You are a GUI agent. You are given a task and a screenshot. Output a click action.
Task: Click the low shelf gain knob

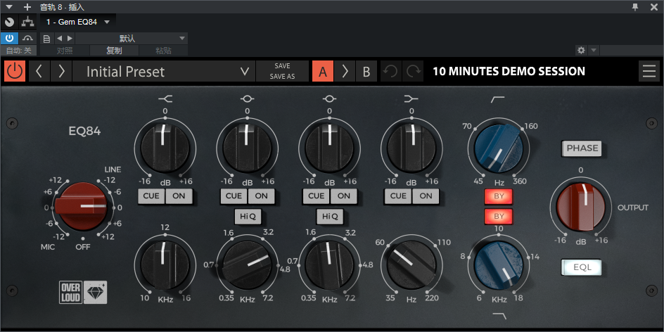point(411,148)
